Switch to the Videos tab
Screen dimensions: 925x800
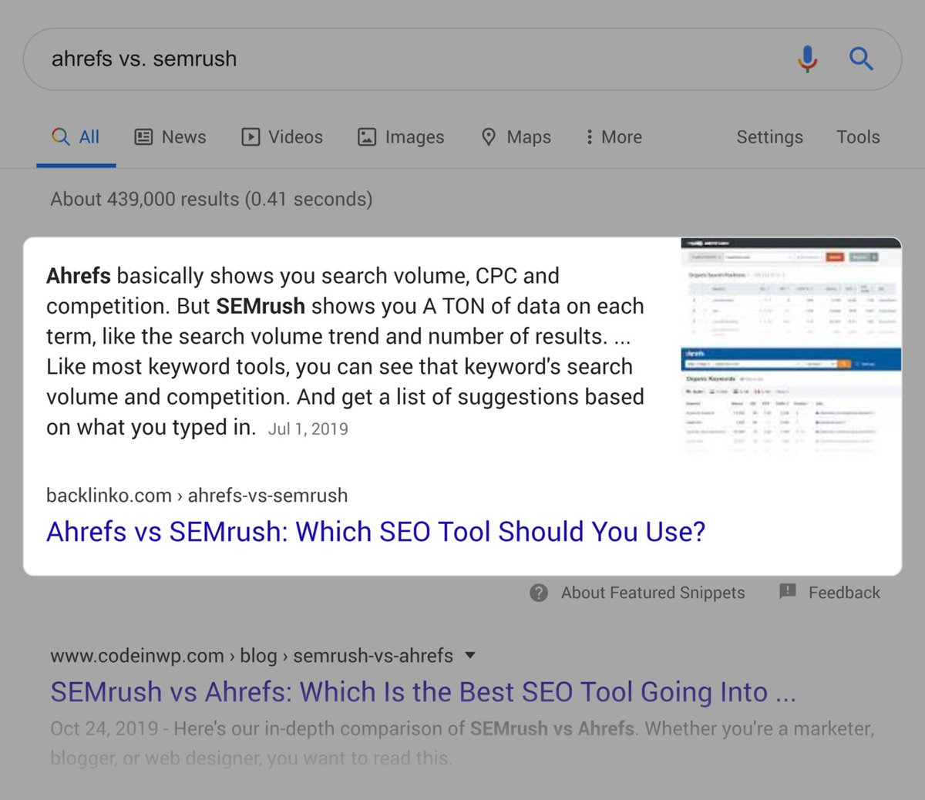[x=282, y=137]
